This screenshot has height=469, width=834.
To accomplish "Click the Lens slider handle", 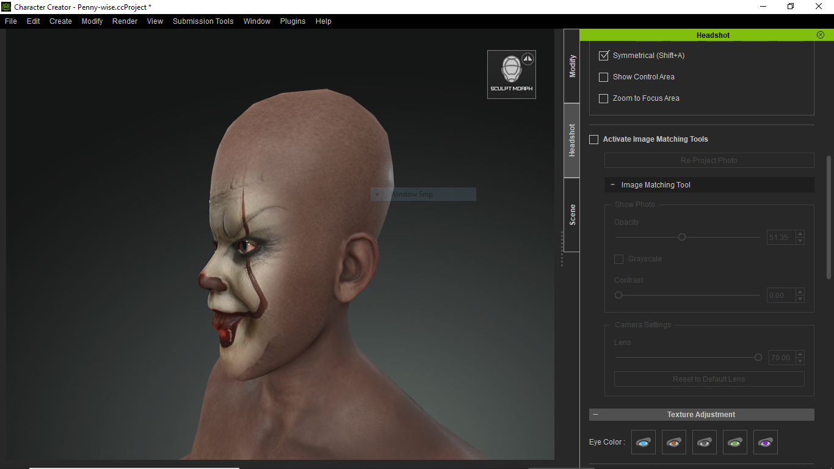I will click(x=758, y=357).
